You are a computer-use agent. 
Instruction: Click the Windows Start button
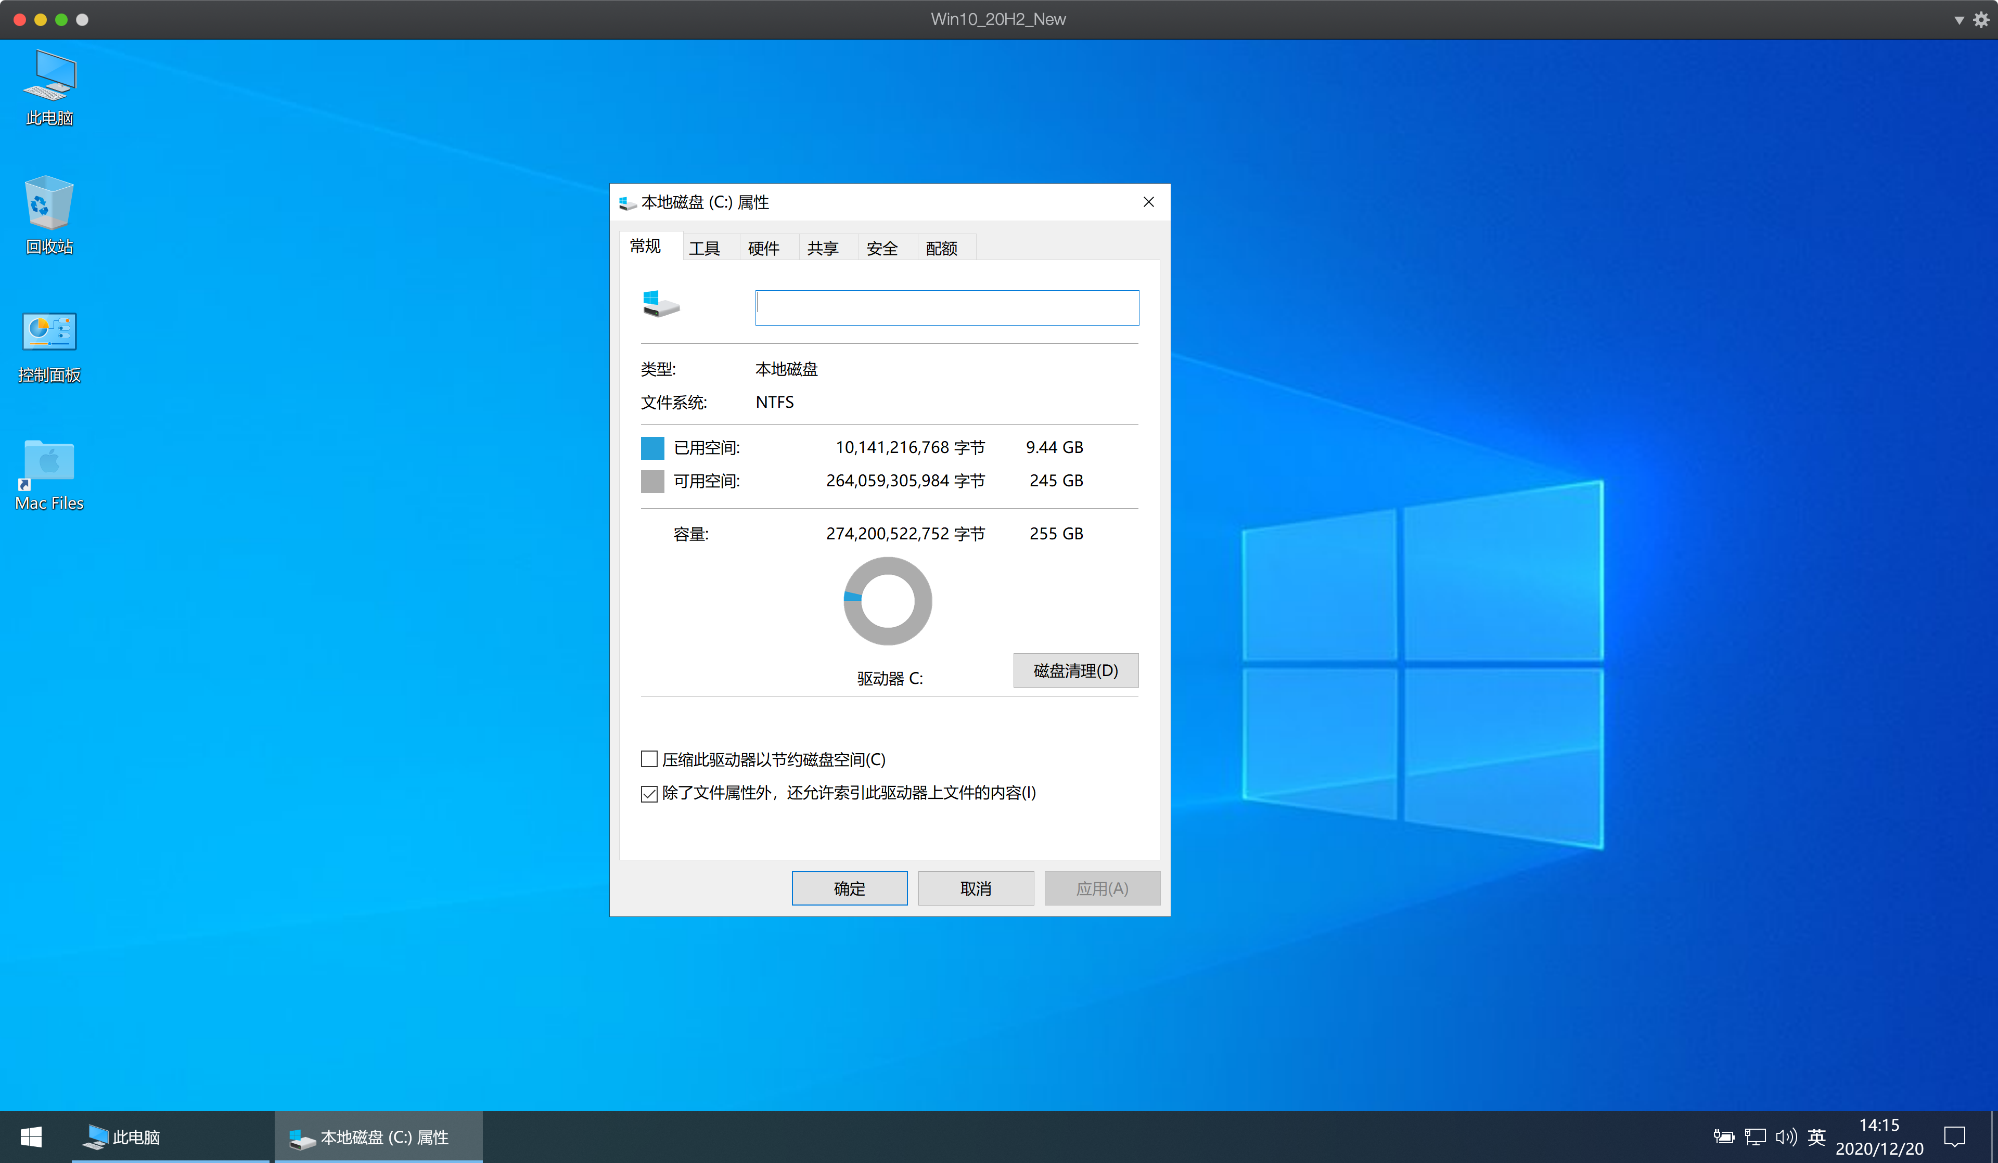(x=31, y=1137)
